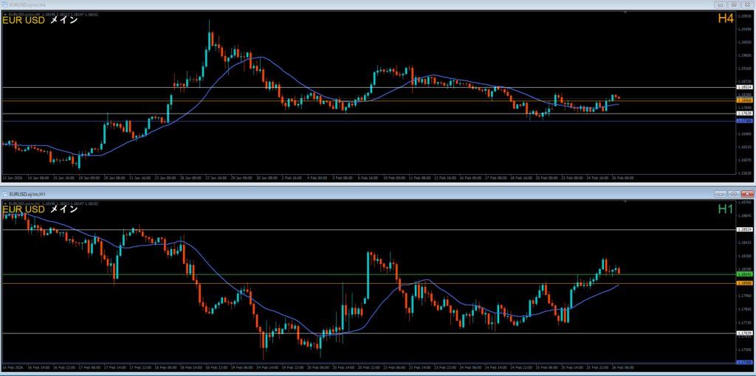Close the EURUSD H4 chart window
This screenshot has width=756, height=376.
pos(747,4)
